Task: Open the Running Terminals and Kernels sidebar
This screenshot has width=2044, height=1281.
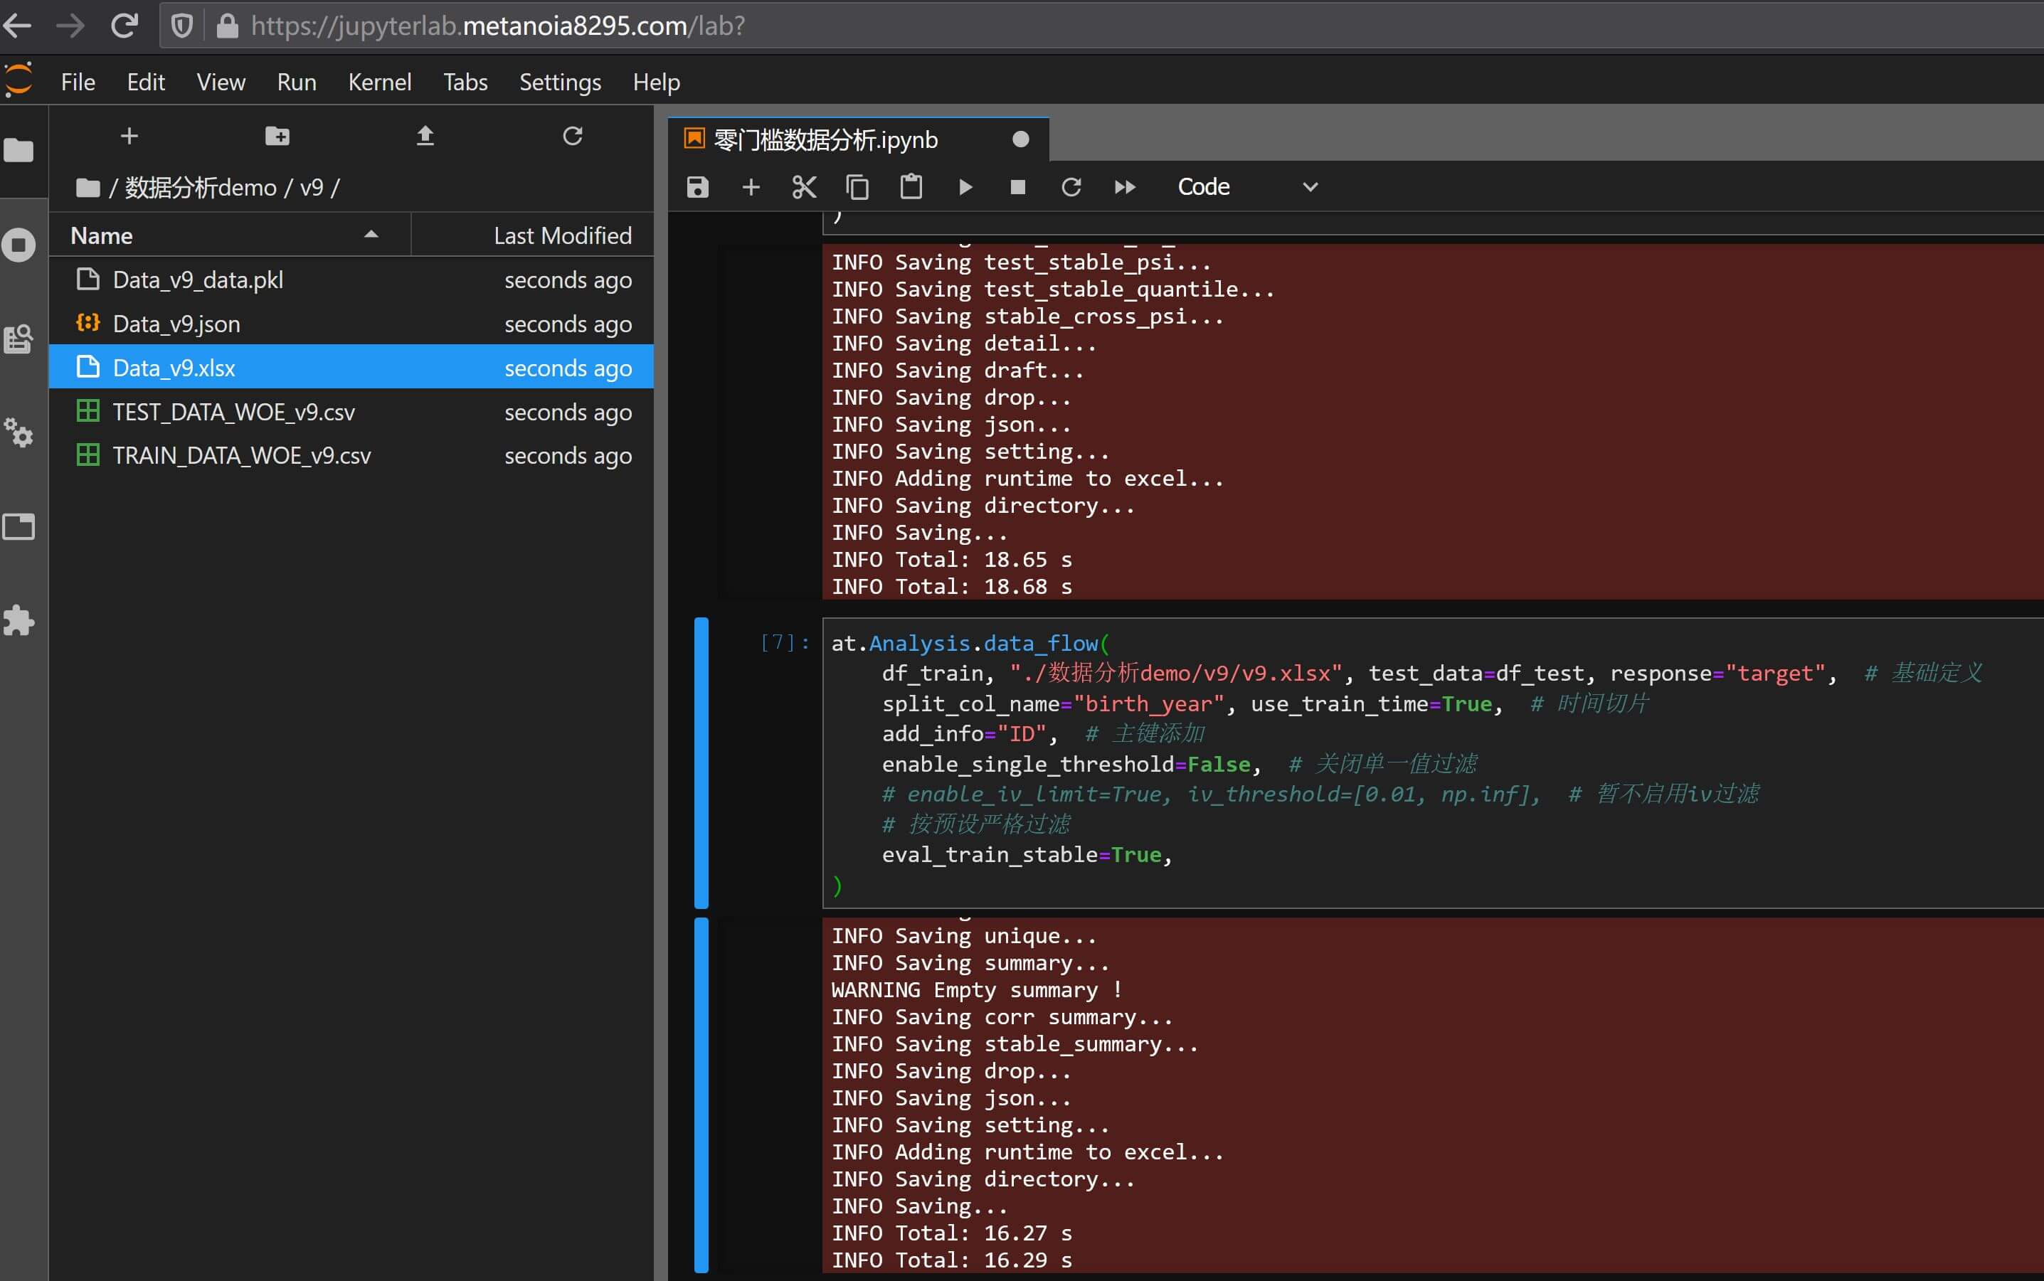Action: pos(18,245)
